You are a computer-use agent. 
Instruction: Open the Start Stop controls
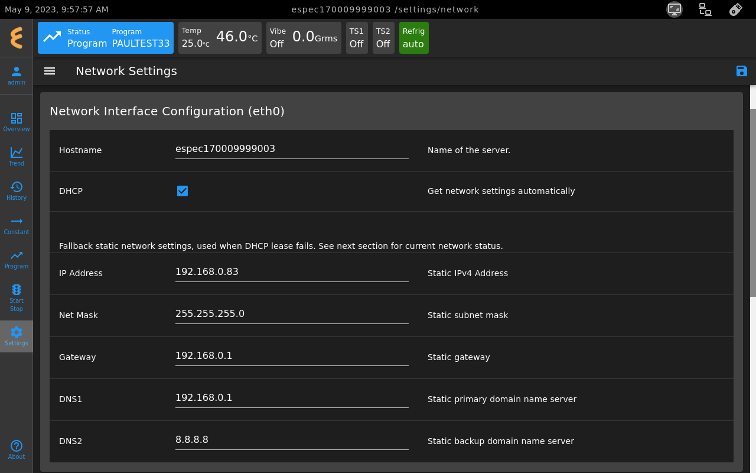click(x=17, y=297)
